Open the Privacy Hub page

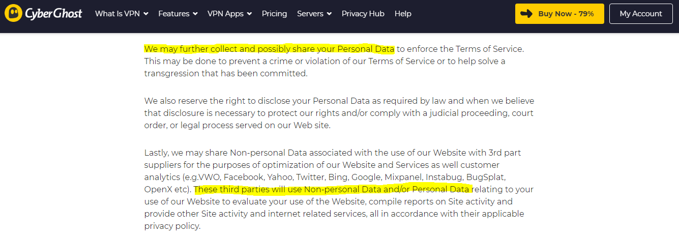(363, 14)
